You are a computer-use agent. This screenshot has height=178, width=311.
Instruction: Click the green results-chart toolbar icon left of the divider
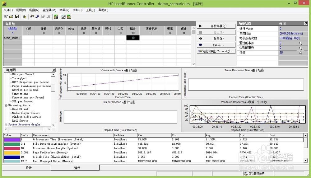pyautogui.click(x=56, y=17)
